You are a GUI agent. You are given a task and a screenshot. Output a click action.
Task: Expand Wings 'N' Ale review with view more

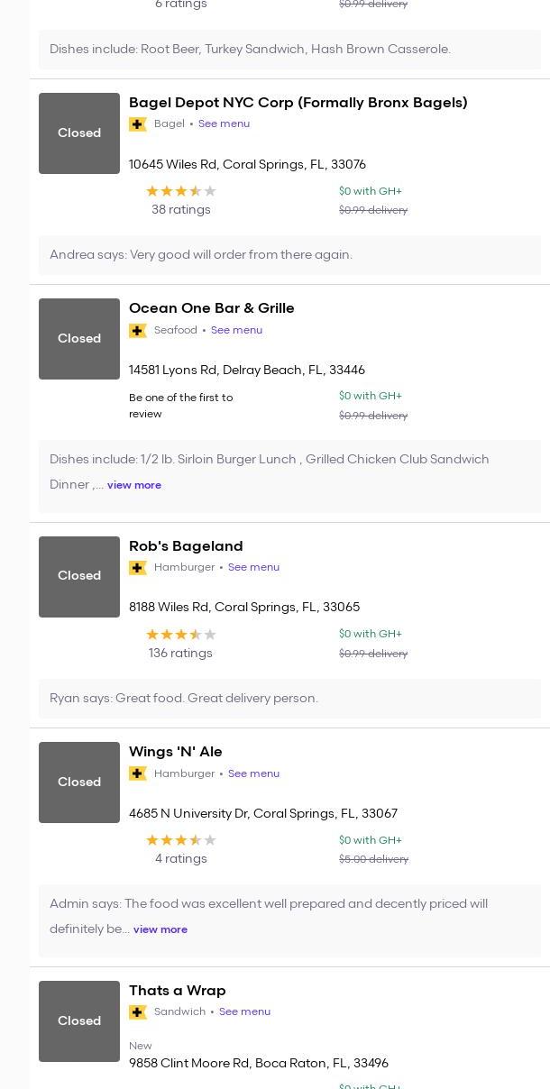pyautogui.click(x=160, y=929)
